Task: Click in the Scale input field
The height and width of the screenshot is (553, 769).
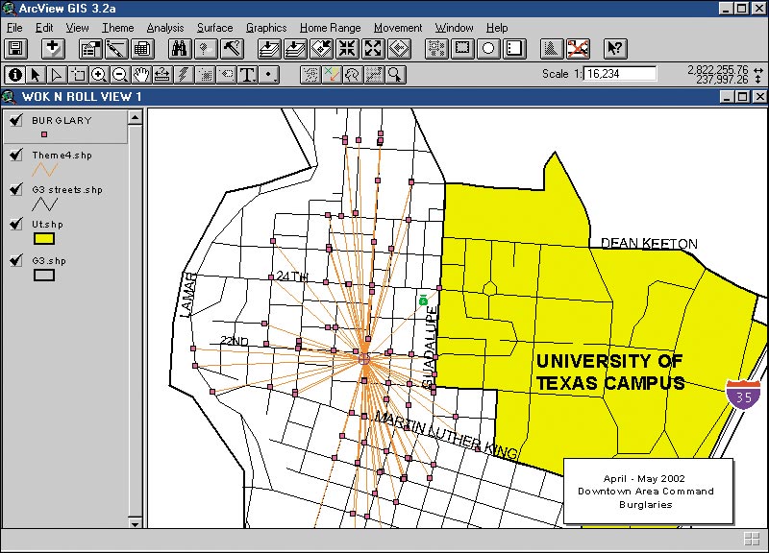Action: [620, 74]
